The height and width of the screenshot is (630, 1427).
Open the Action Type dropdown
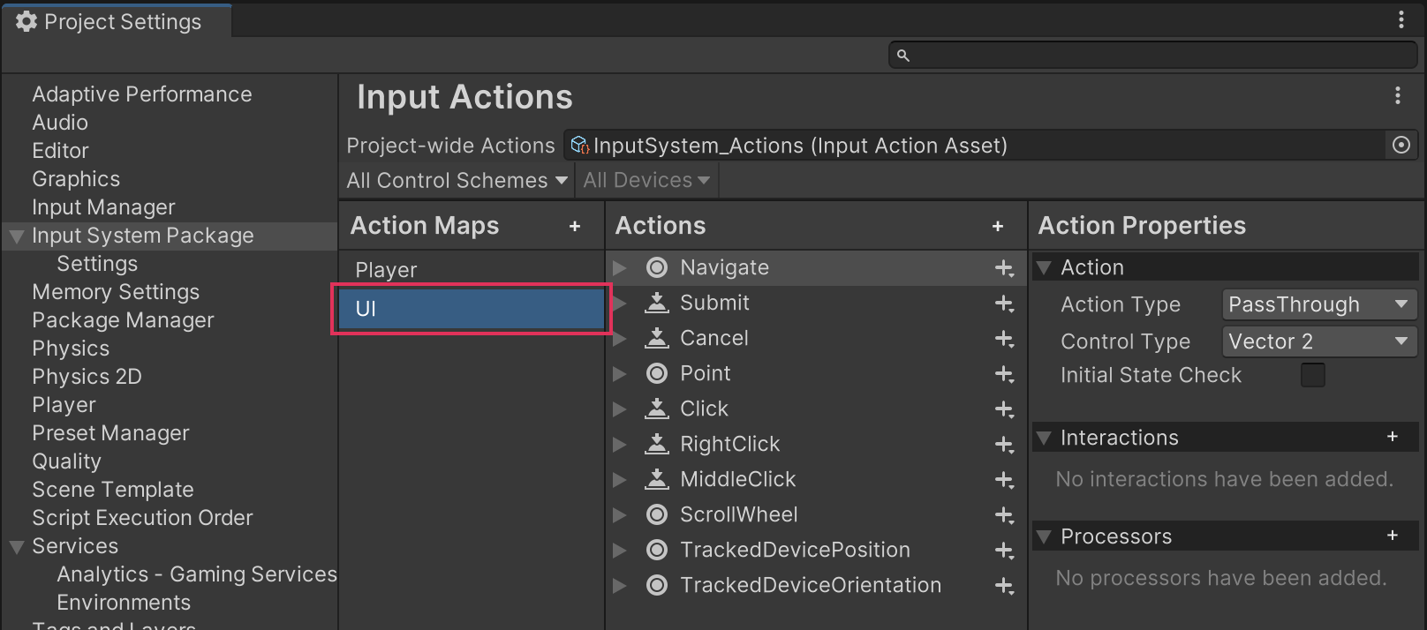[x=1318, y=304]
